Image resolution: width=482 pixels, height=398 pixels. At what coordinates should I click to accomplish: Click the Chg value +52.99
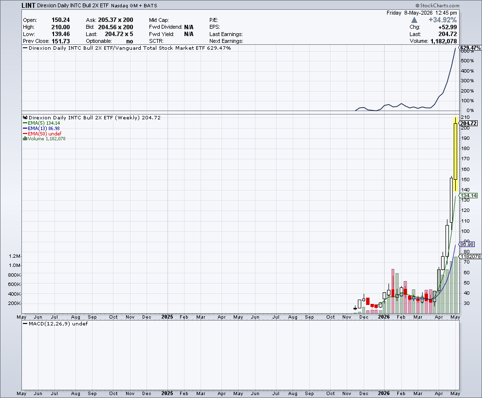click(447, 27)
